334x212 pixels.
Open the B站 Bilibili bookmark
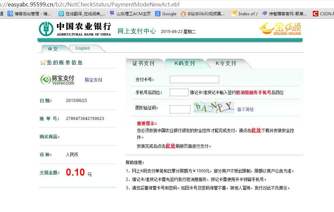(x=203, y=14)
